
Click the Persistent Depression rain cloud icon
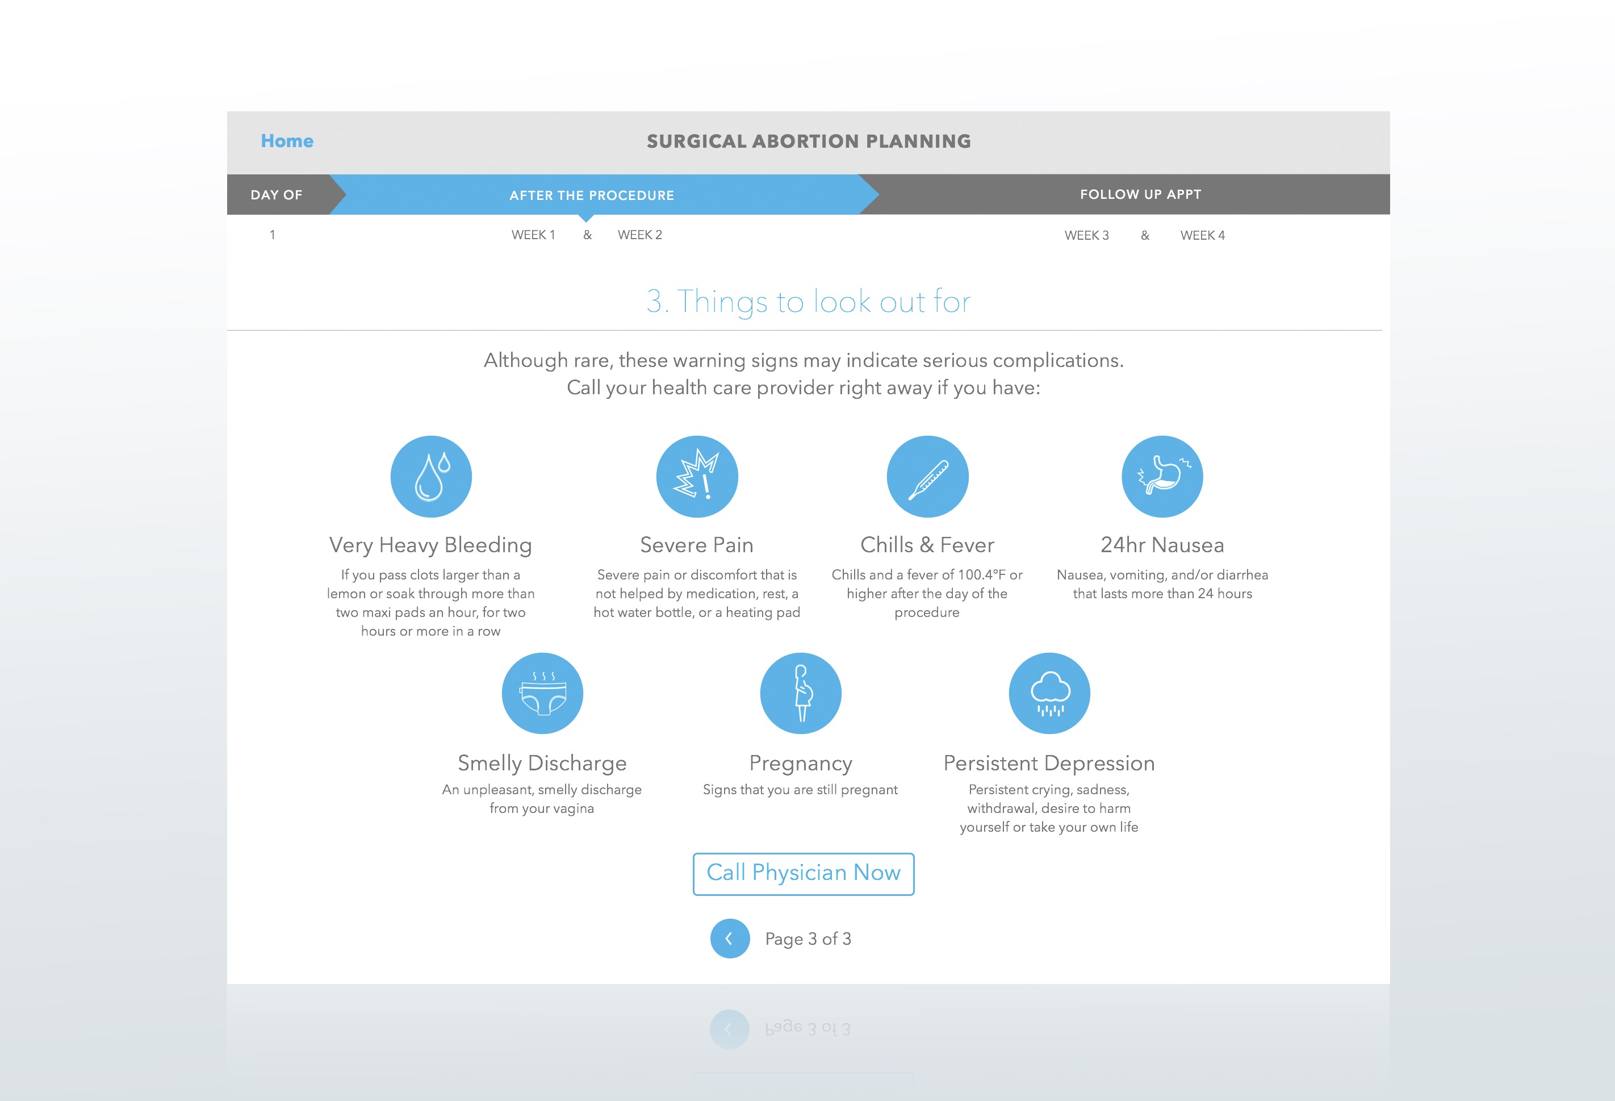(x=1049, y=693)
